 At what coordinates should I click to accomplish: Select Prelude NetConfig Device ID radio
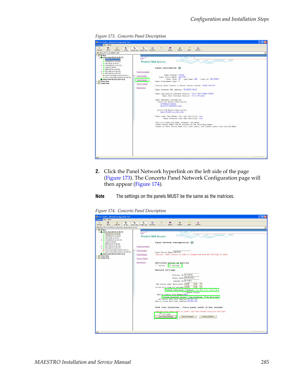coord(170,265)
